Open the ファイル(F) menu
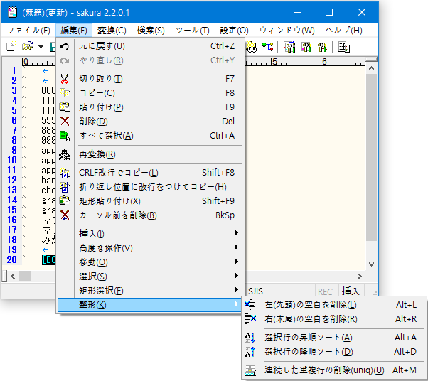Viewport: 428px width, 381px height. (x=28, y=31)
